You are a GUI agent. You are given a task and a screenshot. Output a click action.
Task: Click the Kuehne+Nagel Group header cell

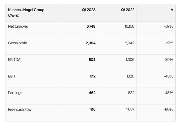coord(26,10)
